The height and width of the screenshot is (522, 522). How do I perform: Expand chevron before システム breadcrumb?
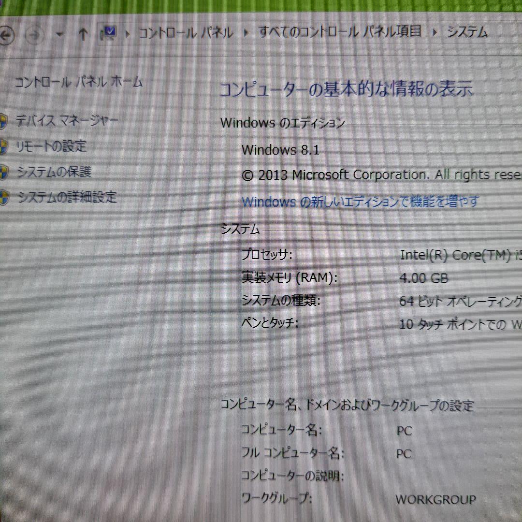[x=435, y=32]
